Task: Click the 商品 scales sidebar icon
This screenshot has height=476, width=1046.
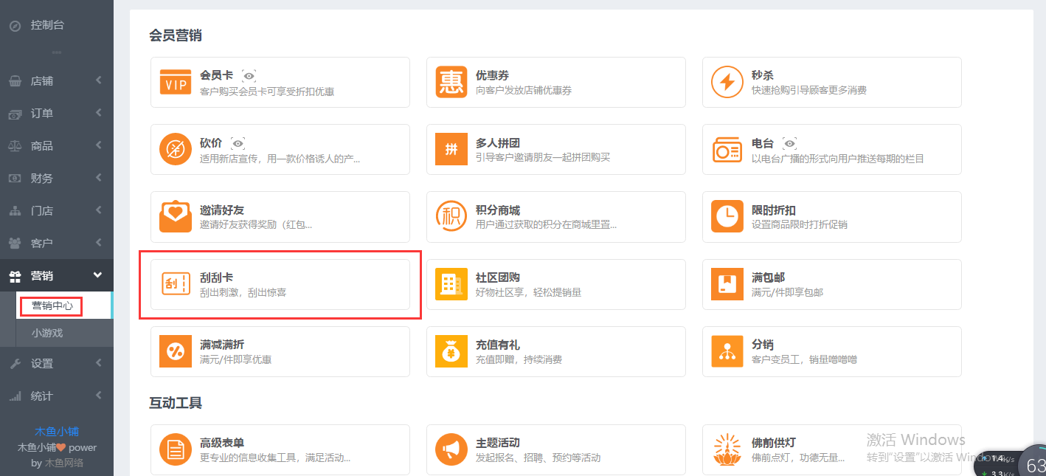Action: (x=15, y=146)
